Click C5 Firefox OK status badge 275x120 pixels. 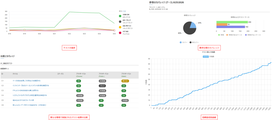pyautogui.click(x=101, y=100)
